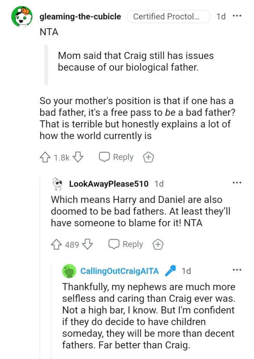Click gleaming-the-cubicle's snoo avatar
Screen dimensions: 254x359
point(22,16)
